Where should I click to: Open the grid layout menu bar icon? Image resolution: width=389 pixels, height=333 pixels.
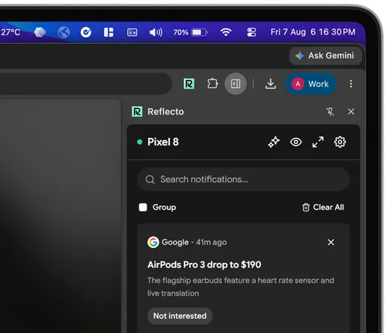click(108, 32)
